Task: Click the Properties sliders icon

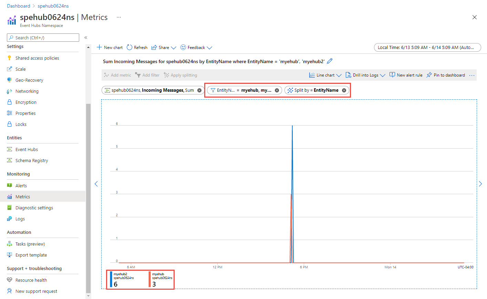Action: (9, 113)
